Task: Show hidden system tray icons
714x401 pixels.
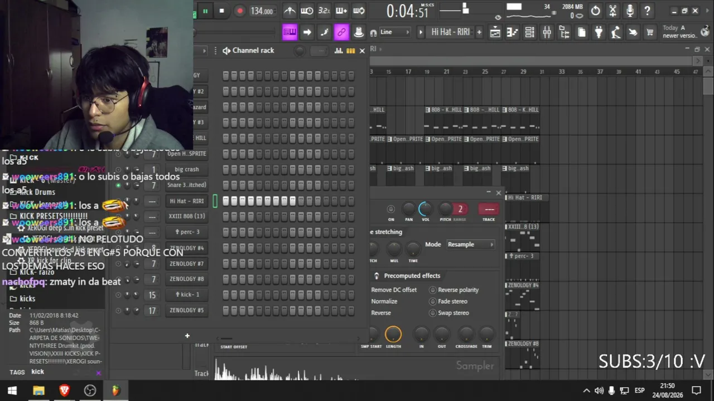Action: 586,390
